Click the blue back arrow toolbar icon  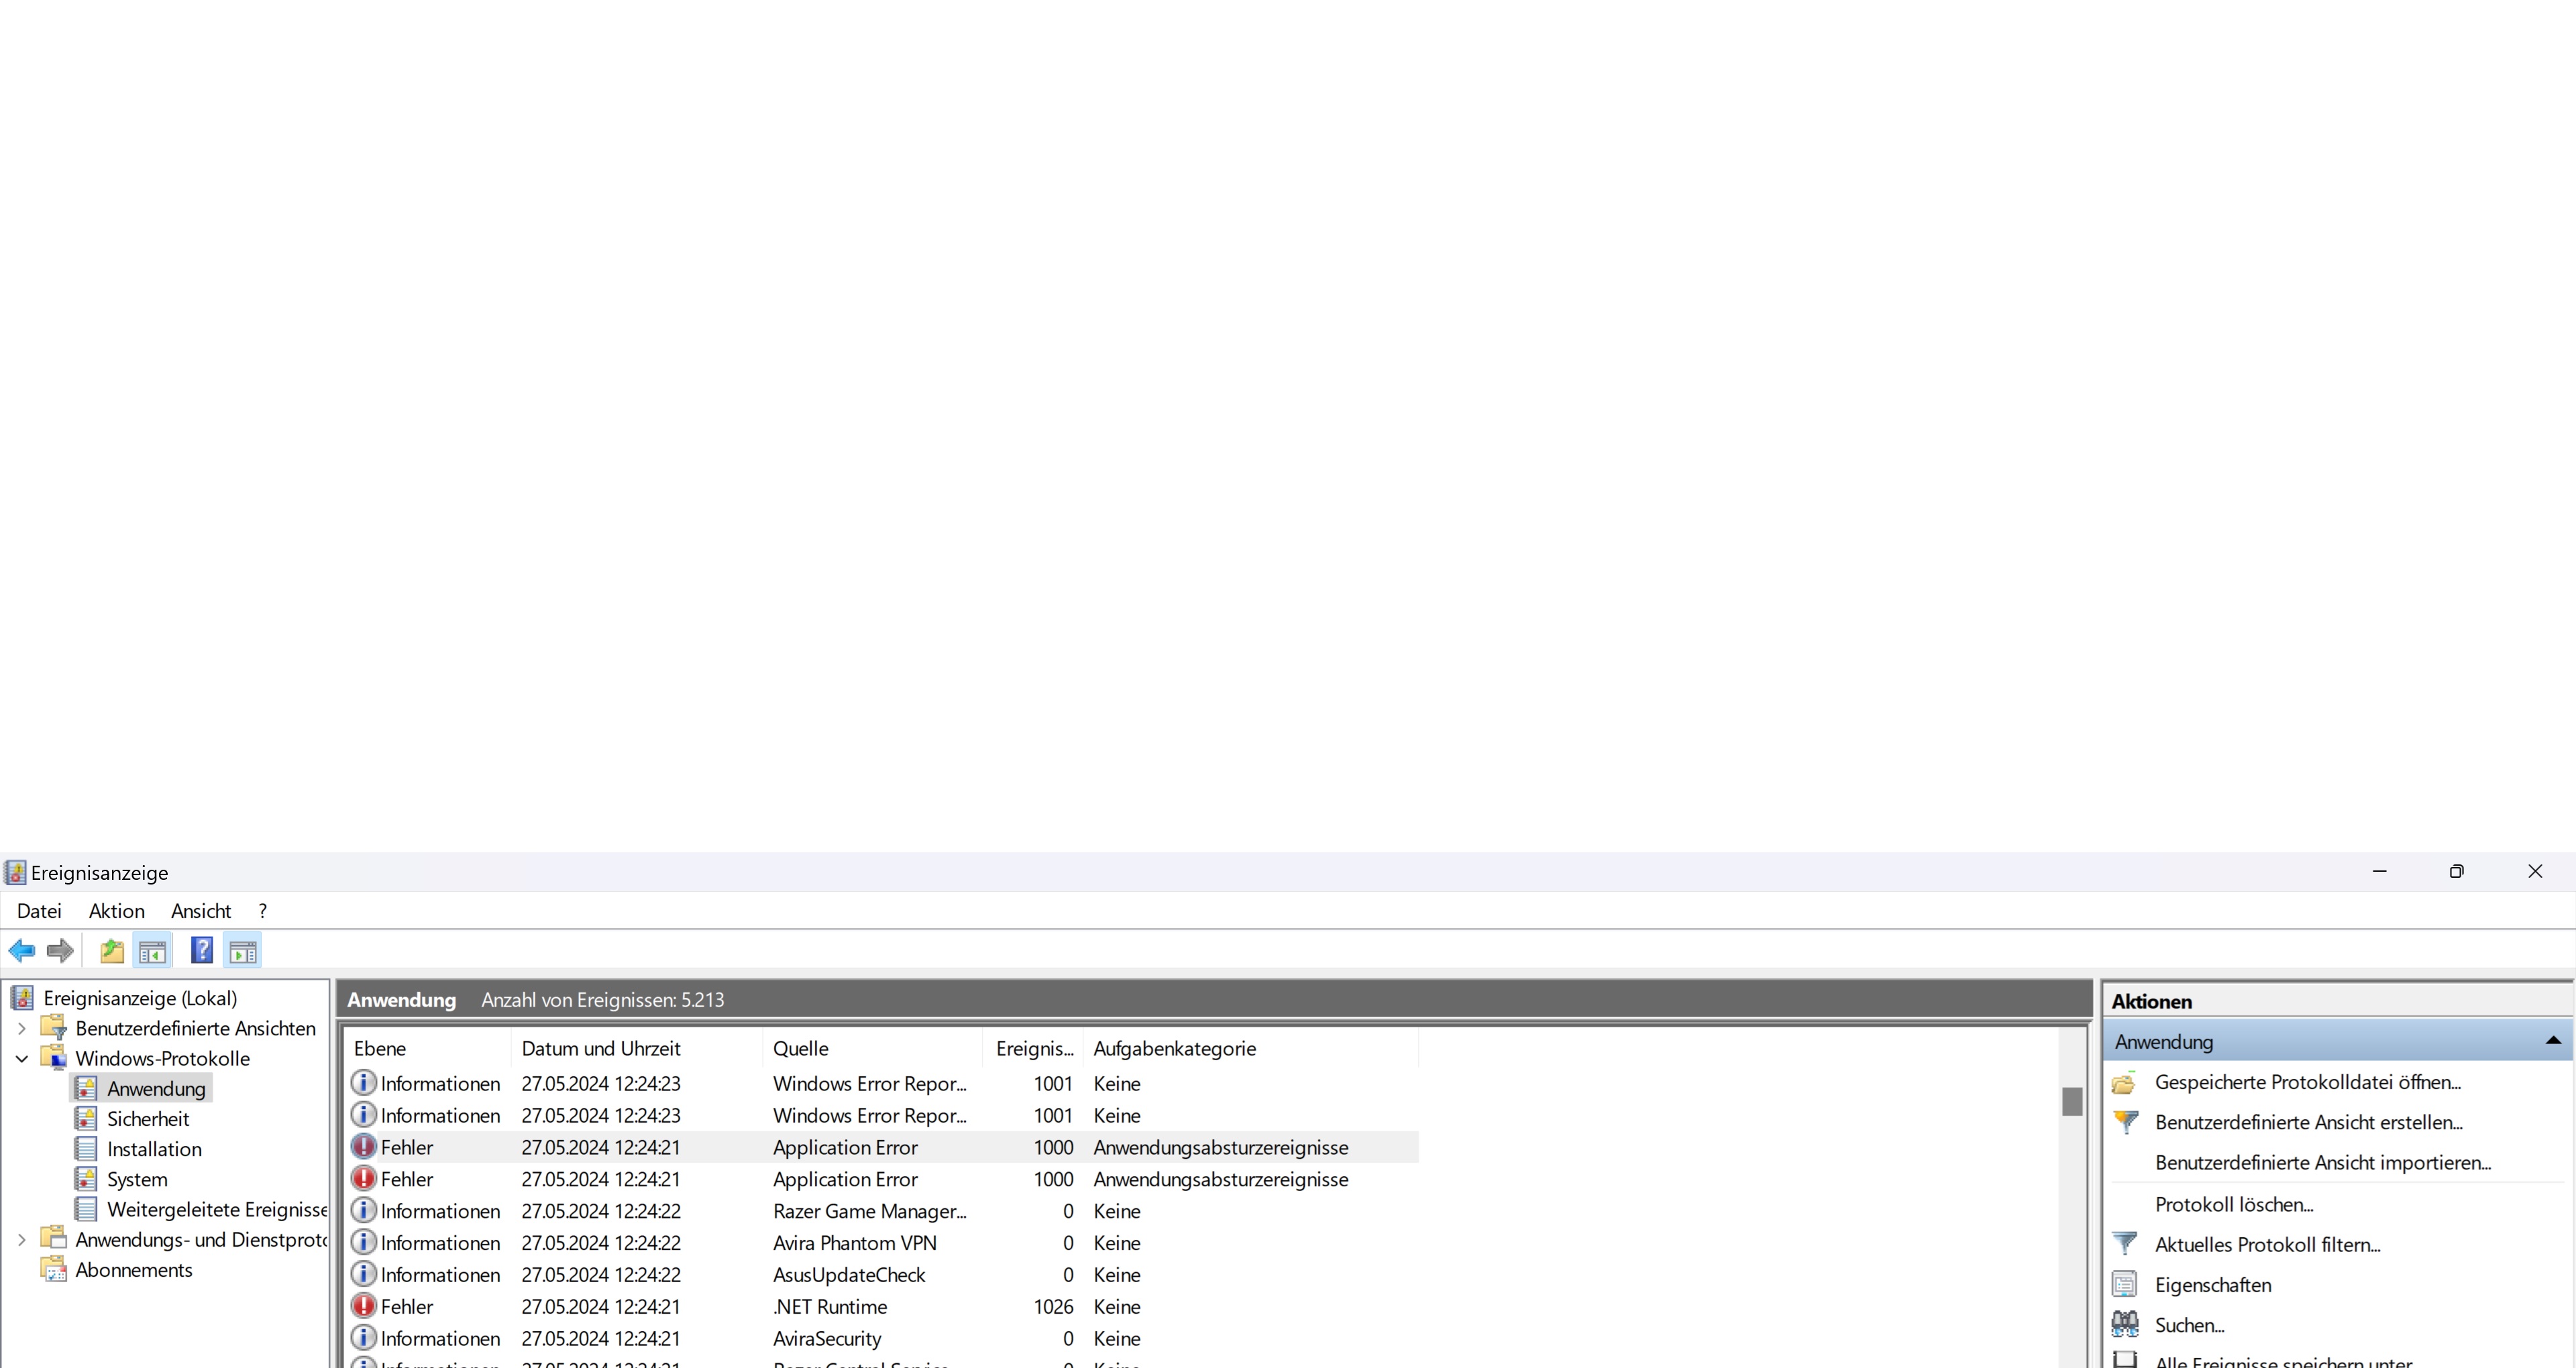coord(22,950)
